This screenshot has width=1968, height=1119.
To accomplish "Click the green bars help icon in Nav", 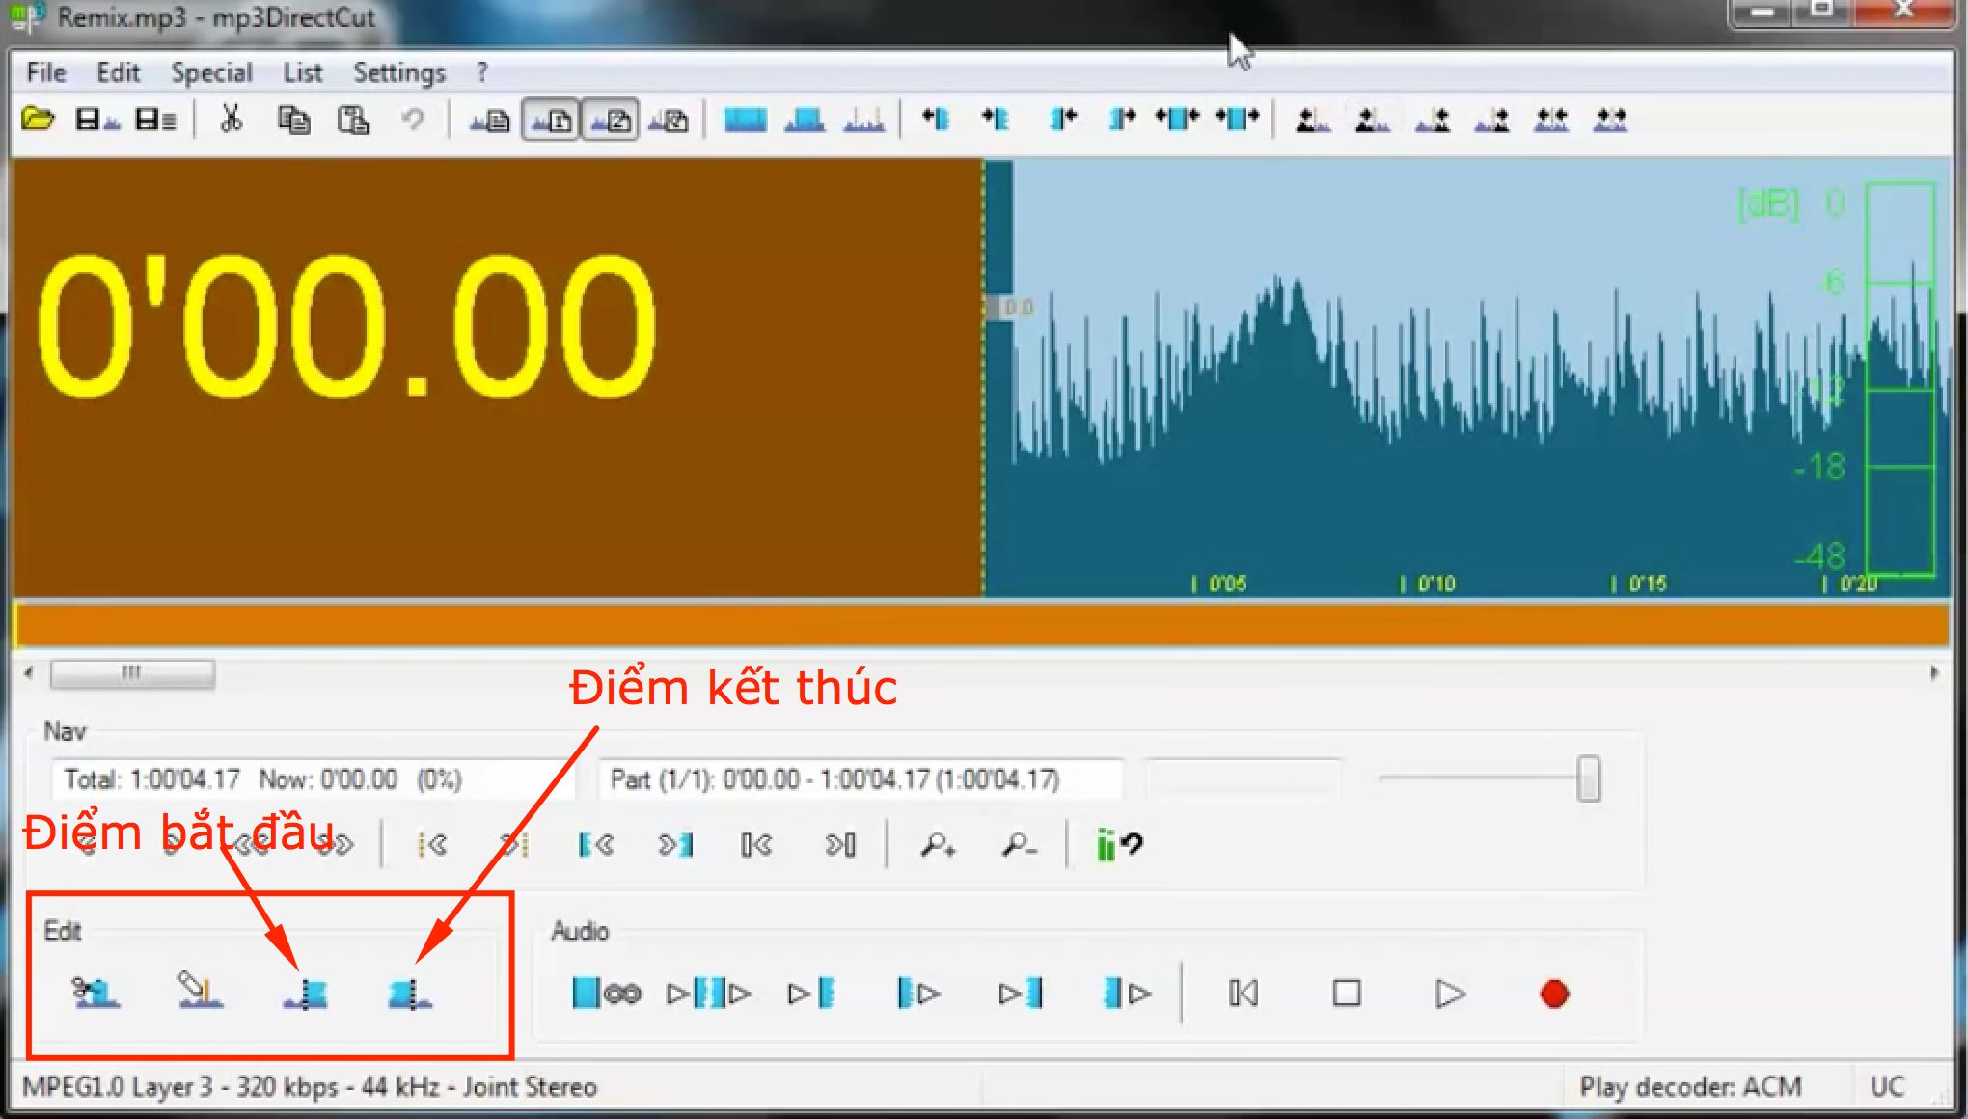I will [x=1118, y=845].
